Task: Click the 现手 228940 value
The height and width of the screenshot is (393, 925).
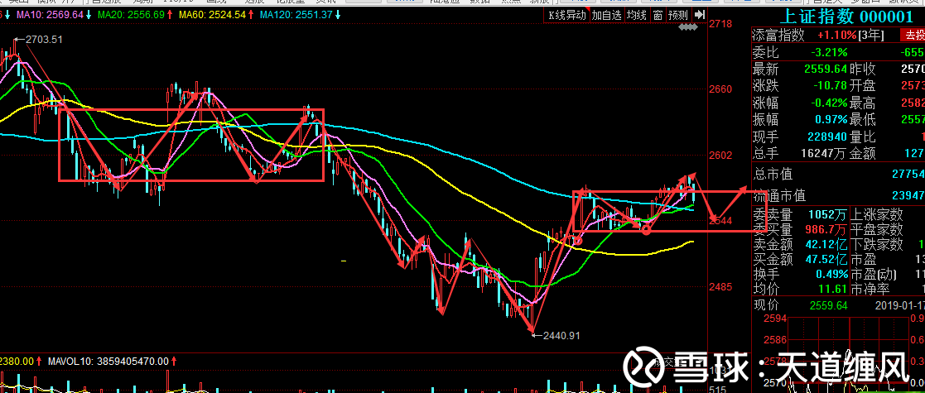Action: point(827,137)
